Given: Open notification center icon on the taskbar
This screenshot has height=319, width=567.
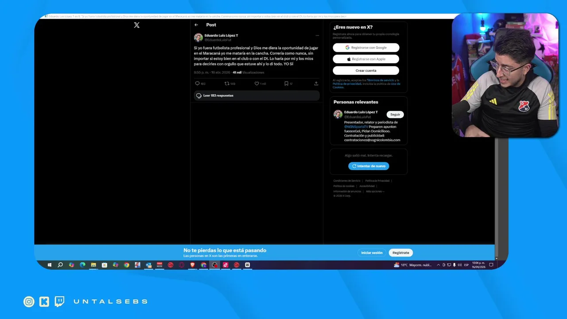Looking at the screenshot, I should click(491, 265).
